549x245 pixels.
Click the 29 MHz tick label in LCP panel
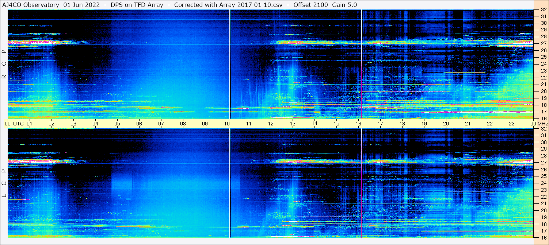[x=544, y=149]
